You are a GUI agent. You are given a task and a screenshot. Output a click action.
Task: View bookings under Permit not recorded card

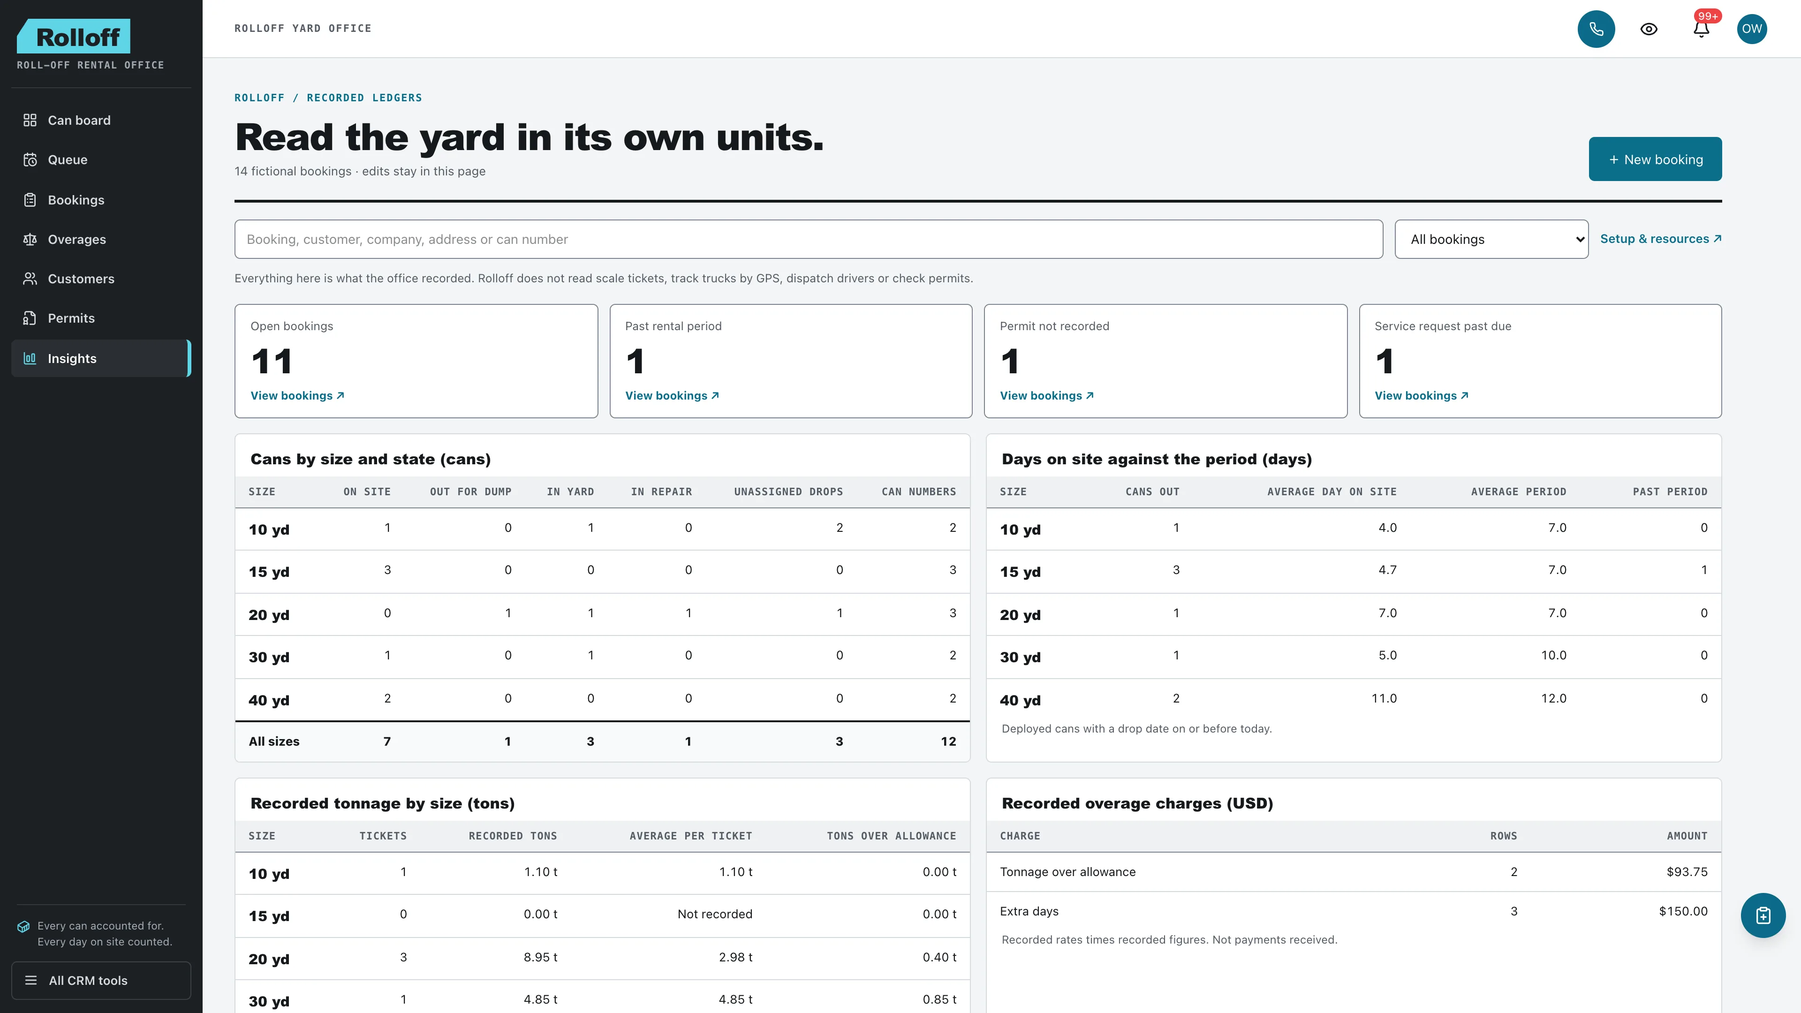point(1047,396)
